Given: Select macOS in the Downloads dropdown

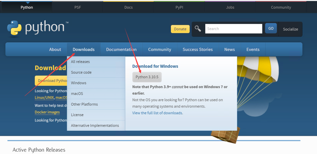Looking at the screenshot, I should (x=96, y=94).
